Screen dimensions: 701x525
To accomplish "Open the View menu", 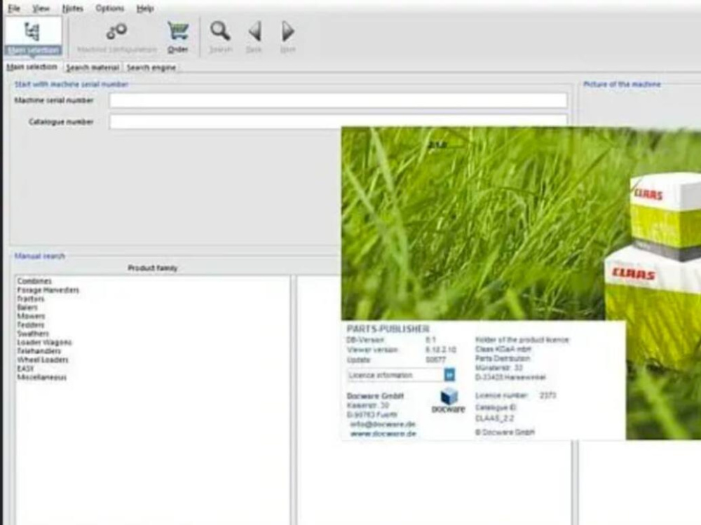I will pyautogui.click(x=41, y=8).
